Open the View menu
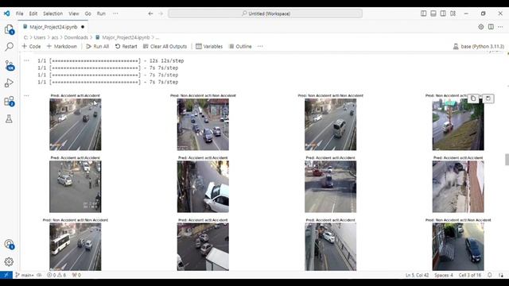The image size is (509, 286). [74, 14]
